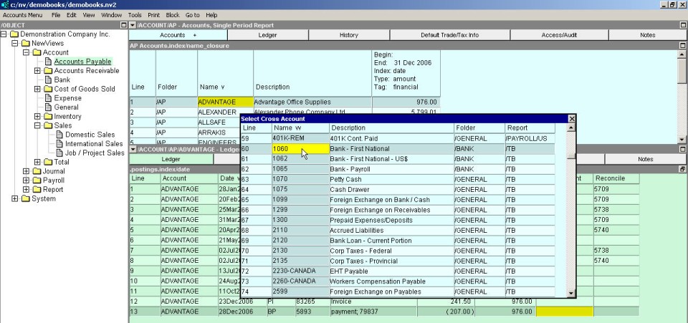Expand the Payroll tree node

pyautogui.click(x=27, y=180)
